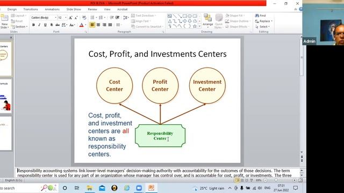
Task: Open the Slide Show tab
Action: (74, 10)
